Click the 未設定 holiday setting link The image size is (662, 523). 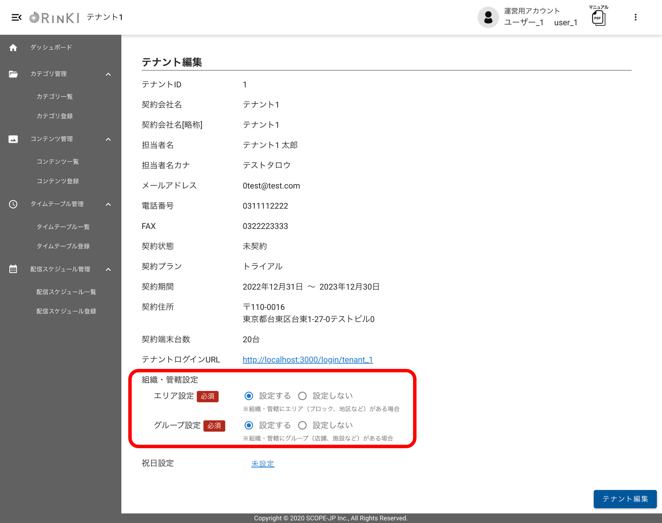pos(263,464)
